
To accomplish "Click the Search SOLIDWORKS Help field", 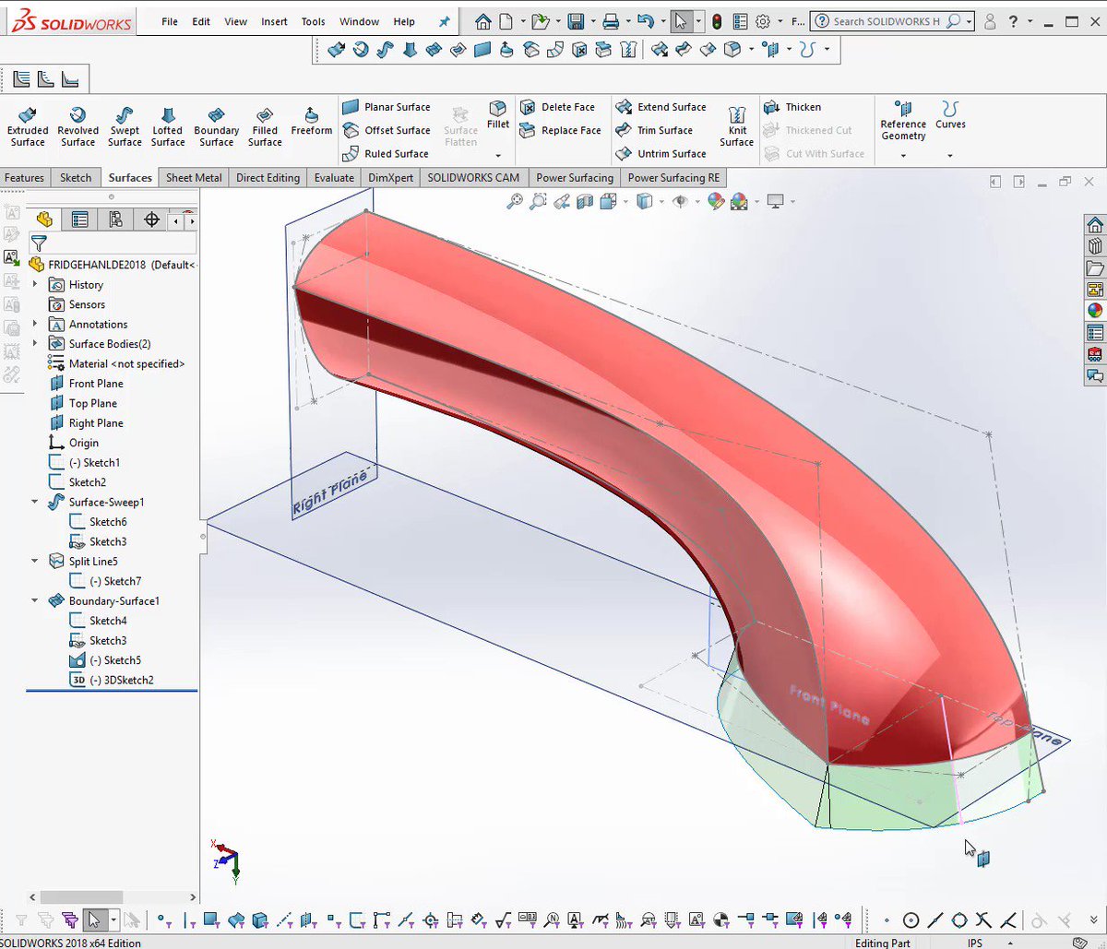I will pyautogui.click(x=886, y=21).
